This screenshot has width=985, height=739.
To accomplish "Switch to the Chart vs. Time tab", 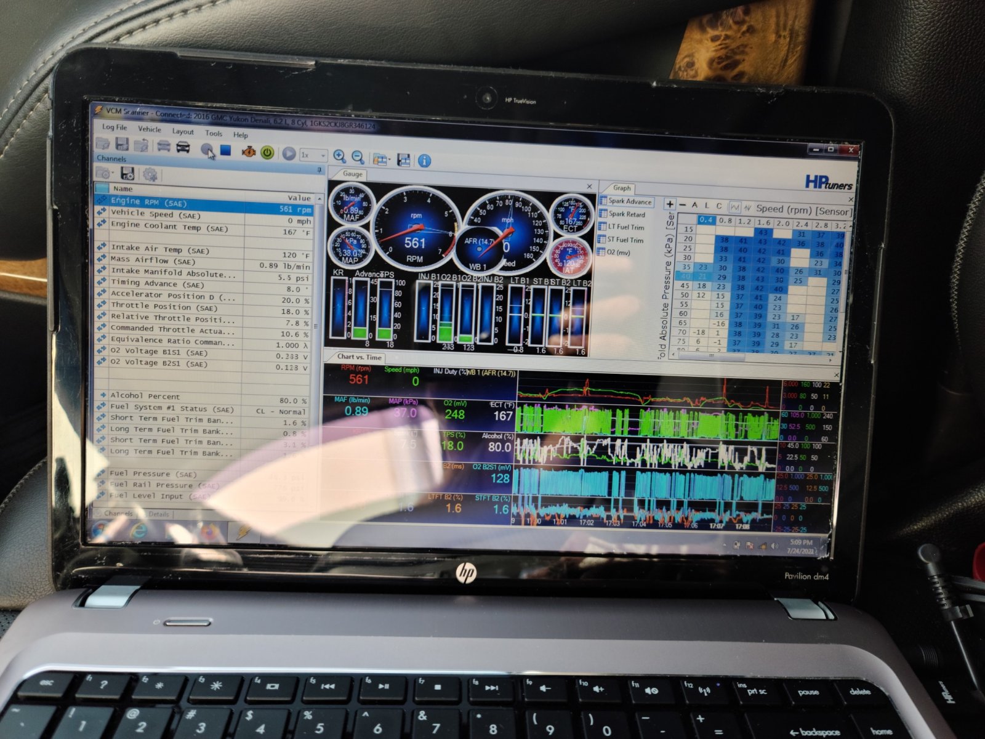I will (360, 357).
